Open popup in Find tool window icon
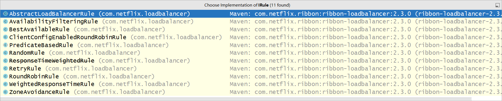Screen dimensions: 502x101 coord(497,5)
